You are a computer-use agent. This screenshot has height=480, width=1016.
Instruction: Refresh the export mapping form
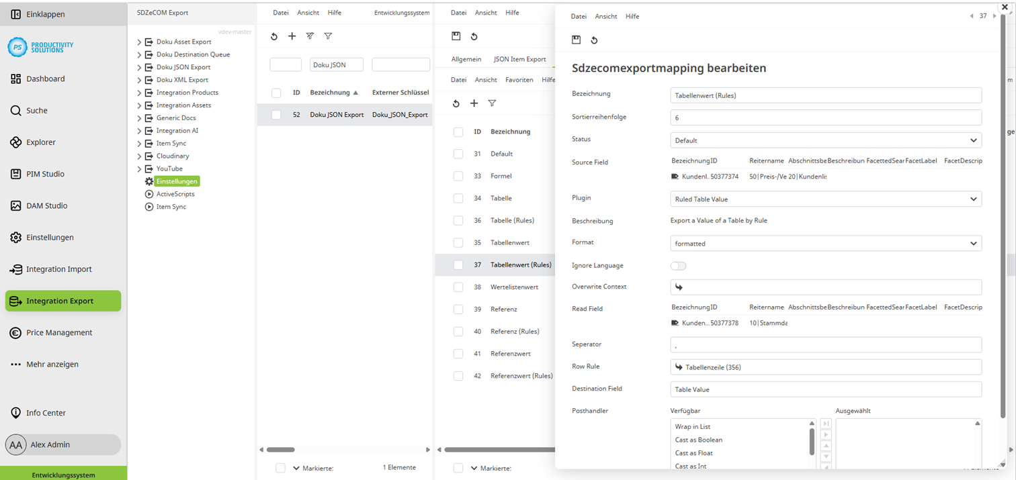(594, 40)
